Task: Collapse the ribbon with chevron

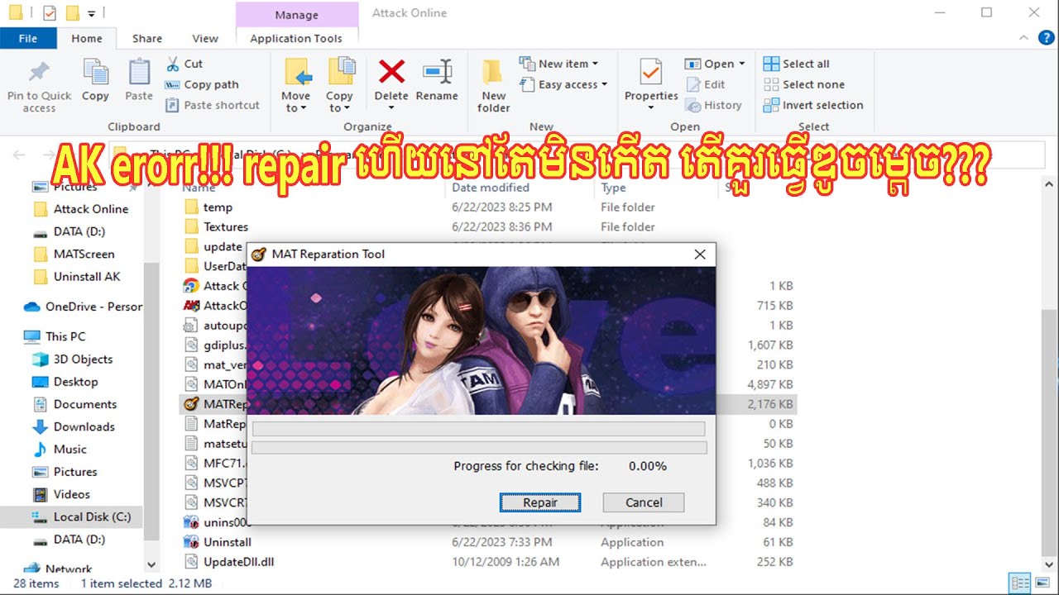Action: [1023, 38]
